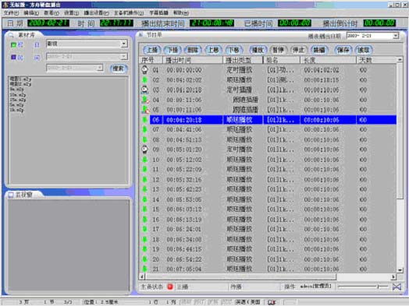This screenshot has height=306, width=409.
Task: Click the bottom-right horizontal slider
Action: click(x=363, y=287)
